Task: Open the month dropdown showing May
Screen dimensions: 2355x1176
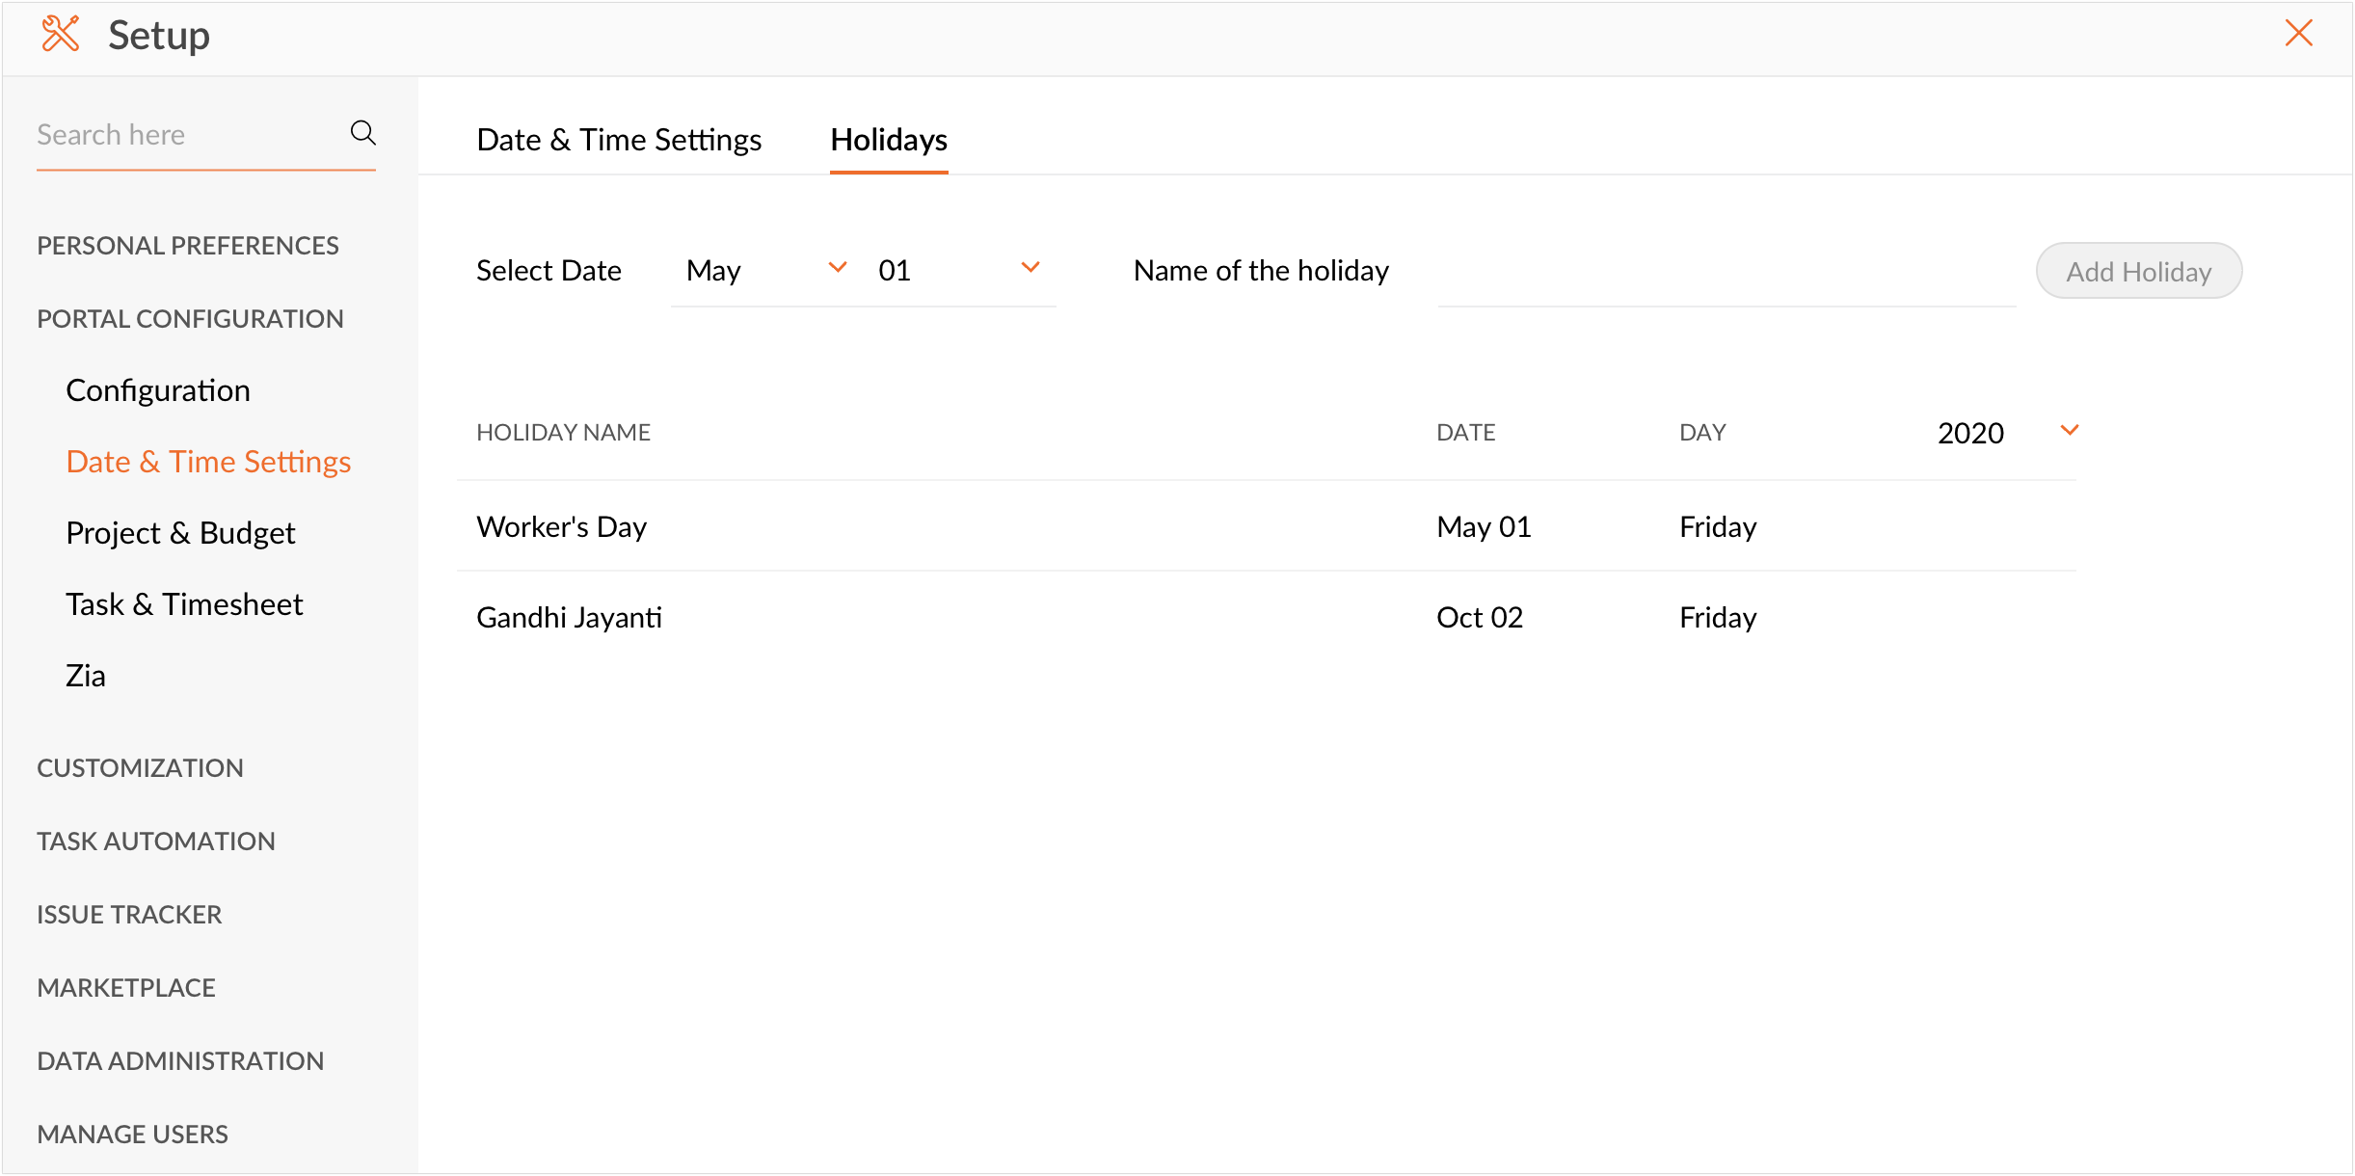Action: pyautogui.click(x=765, y=270)
